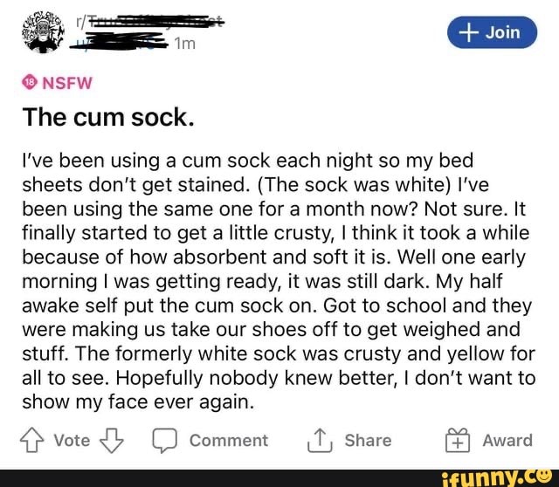This screenshot has height=487, width=559.
Task: Open the redacted poster username link
Action: (119, 42)
